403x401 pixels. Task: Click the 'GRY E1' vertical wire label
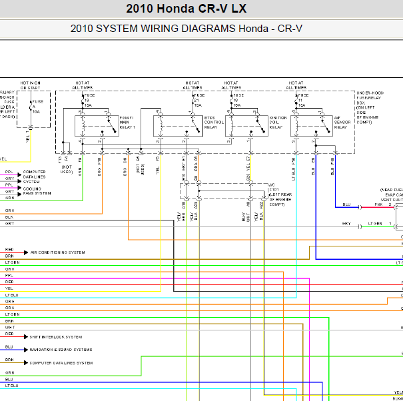[183, 163]
